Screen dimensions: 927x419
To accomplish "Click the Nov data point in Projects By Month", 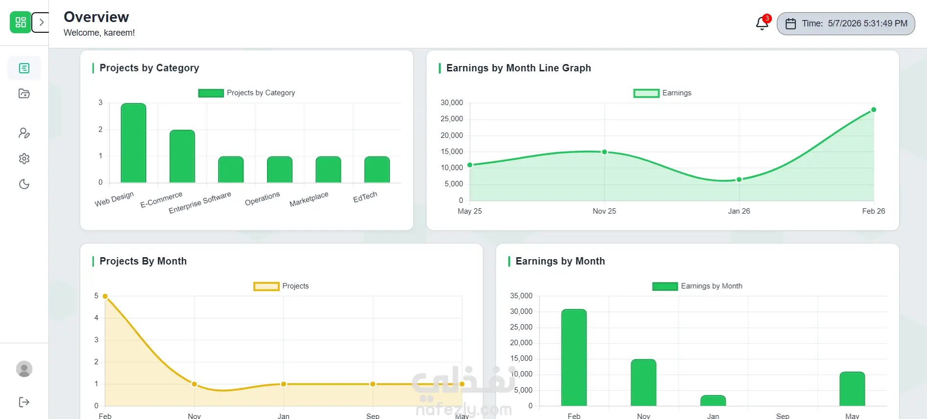I will click(194, 384).
